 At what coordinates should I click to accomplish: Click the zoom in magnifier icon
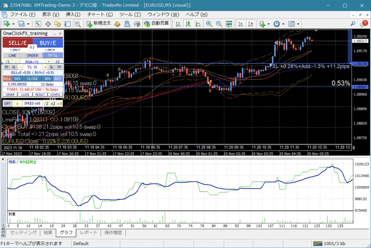click(x=209, y=24)
